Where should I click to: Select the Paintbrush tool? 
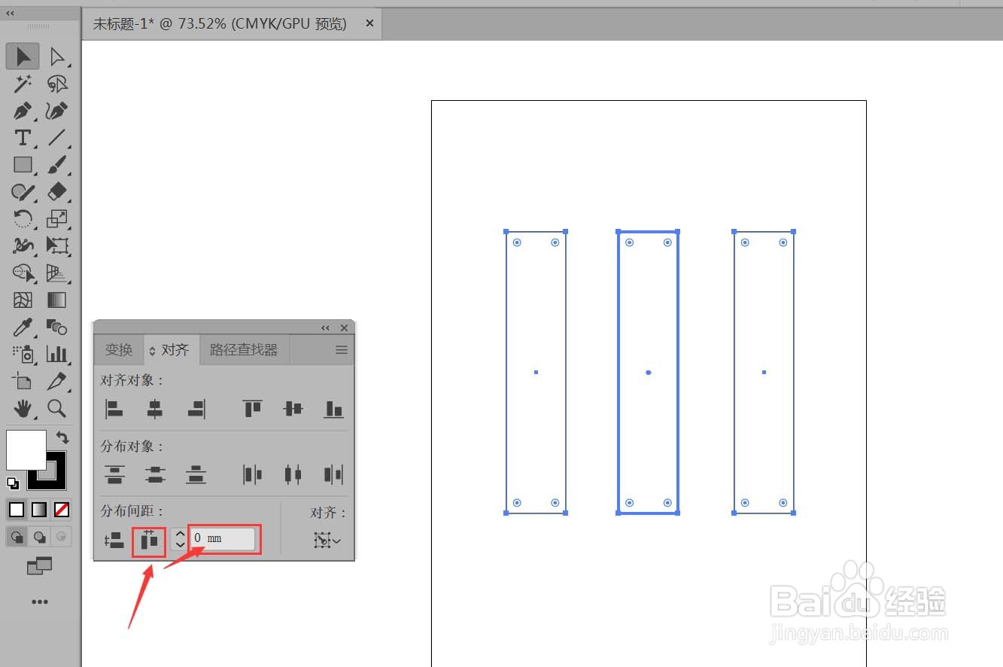pyautogui.click(x=57, y=165)
